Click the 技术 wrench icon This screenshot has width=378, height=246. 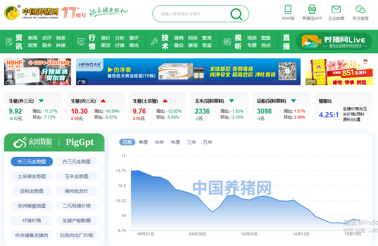[154, 42]
